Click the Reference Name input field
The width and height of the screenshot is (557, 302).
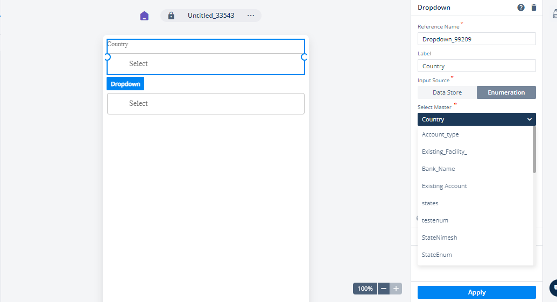477,39
